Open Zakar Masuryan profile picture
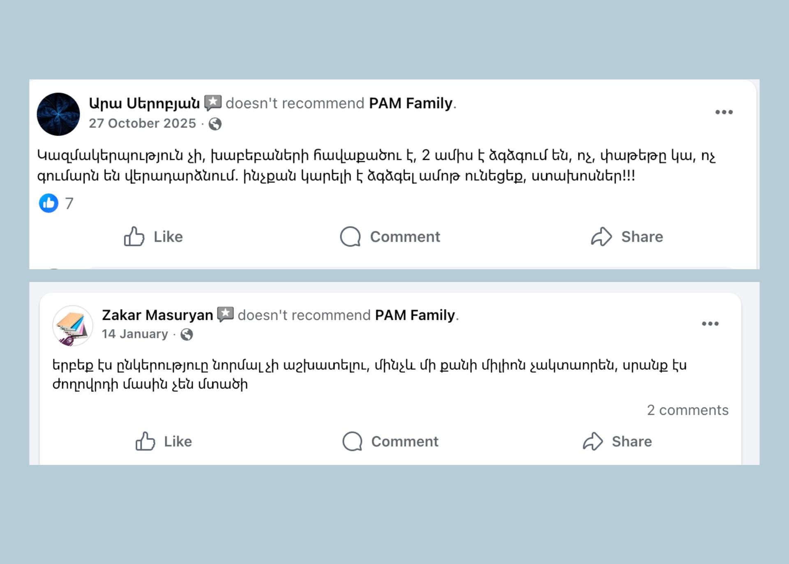Screen dimensions: 789x564 click(x=73, y=326)
